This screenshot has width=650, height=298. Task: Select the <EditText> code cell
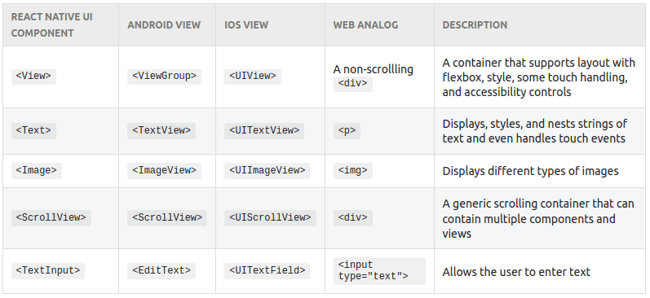(x=161, y=271)
